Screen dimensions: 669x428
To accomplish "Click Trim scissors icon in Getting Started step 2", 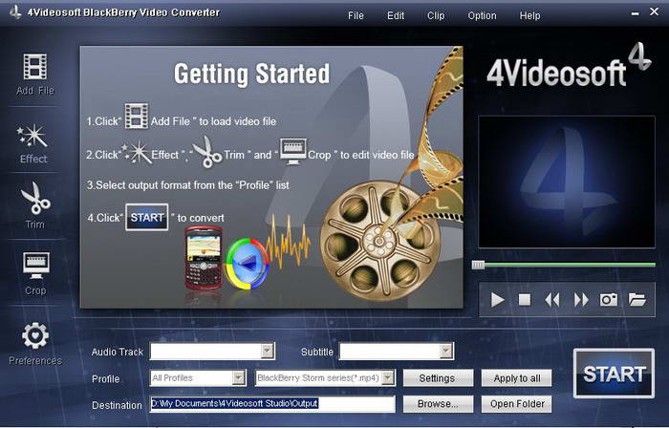I will [x=207, y=152].
